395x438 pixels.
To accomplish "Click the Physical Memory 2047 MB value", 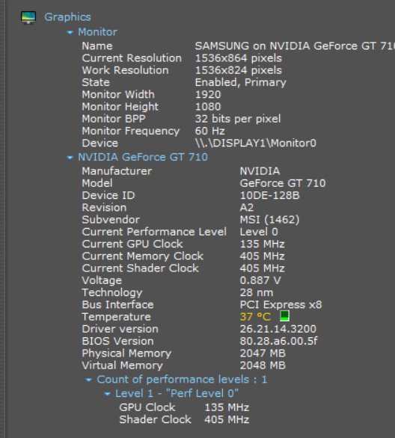I will pos(263,353).
